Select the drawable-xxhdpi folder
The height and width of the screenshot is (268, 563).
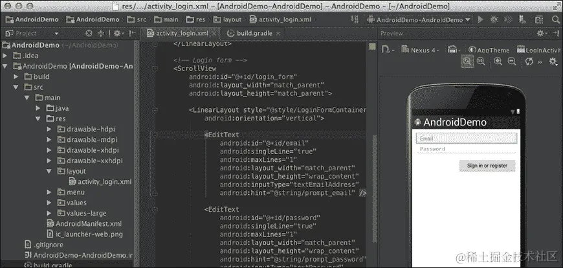click(x=90, y=161)
